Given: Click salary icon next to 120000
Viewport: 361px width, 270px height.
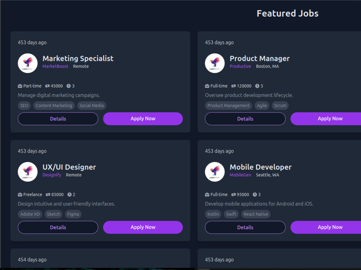Looking at the screenshot, I should [x=234, y=86].
